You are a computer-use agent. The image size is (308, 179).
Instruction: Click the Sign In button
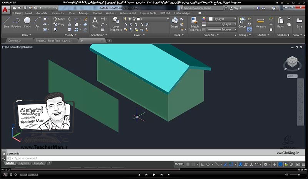(236, 8)
